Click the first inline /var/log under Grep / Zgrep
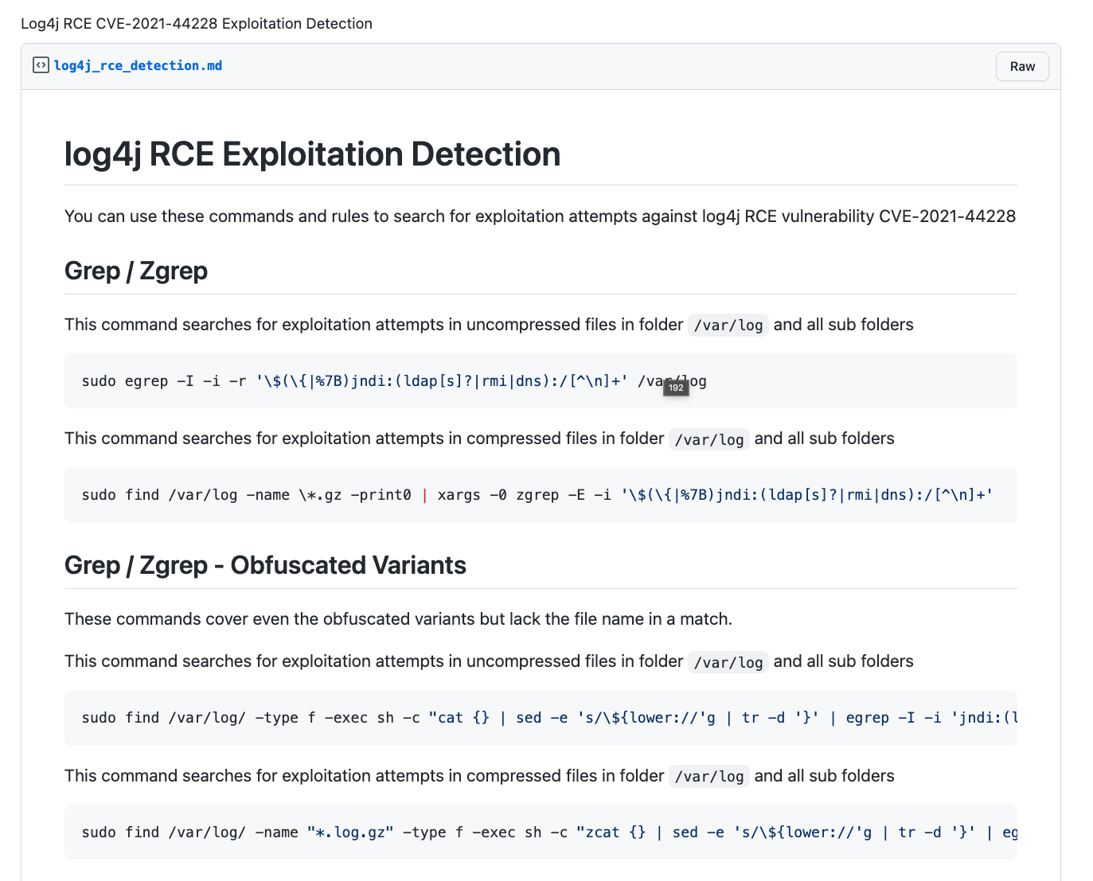 pyautogui.click(x=728, y=325)
